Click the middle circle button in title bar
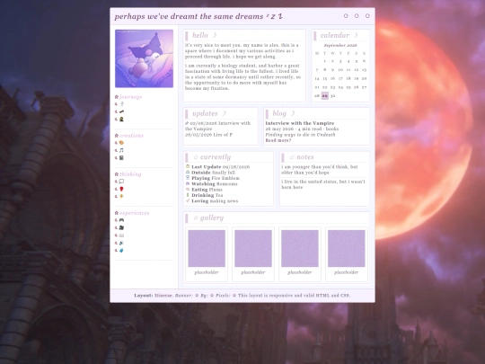This screenshot has width=485, height=364. pyautogui.click(x=357, y=16)
